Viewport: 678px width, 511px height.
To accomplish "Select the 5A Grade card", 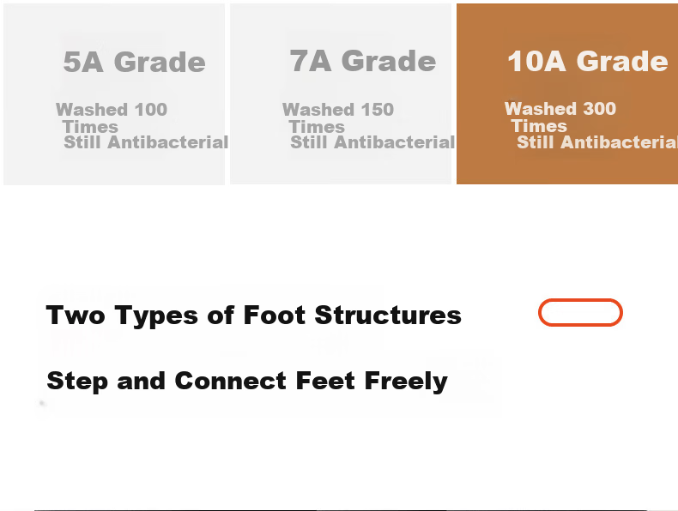I will [114, 94].
